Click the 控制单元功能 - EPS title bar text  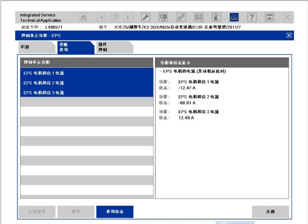(41, 36)
